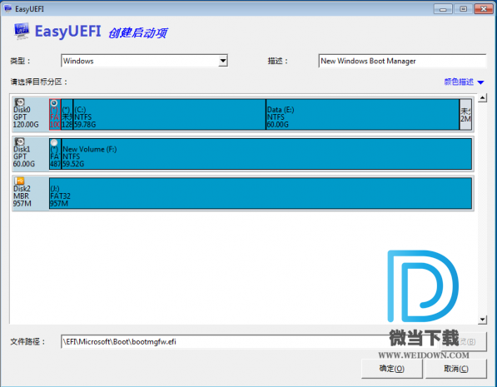Click the EasyUEFI logo icon in header
Screen dimensions: 497x387
click(22, 31)
